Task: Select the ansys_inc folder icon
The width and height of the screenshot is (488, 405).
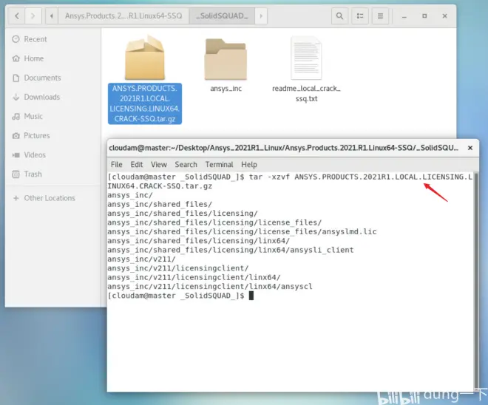Action: [x=226, y=59]
